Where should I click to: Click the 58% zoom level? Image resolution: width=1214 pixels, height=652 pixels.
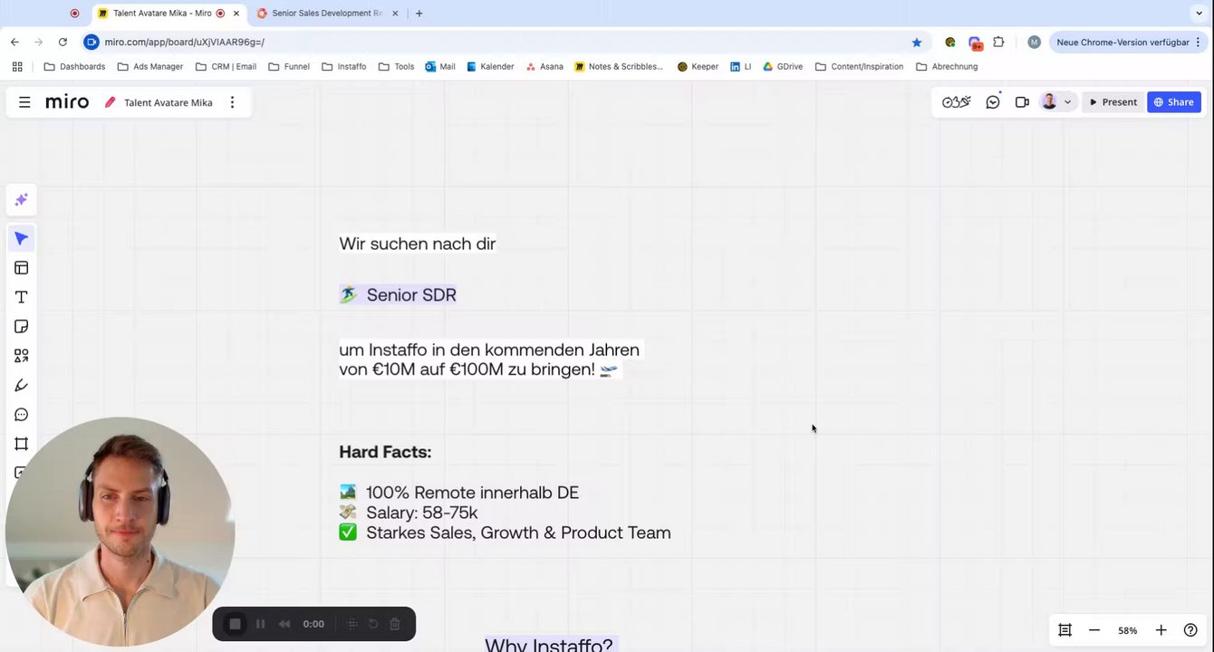[x=1127, y=630]
